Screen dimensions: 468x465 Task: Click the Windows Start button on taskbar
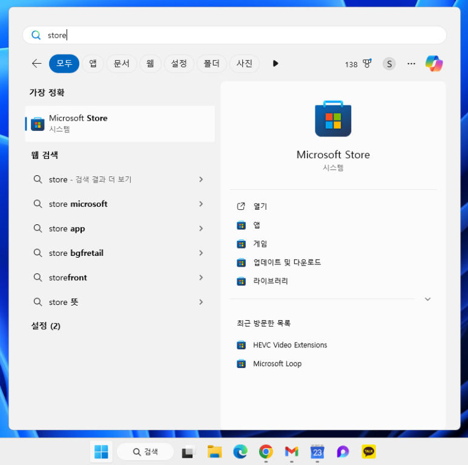[x=101, y=452]
